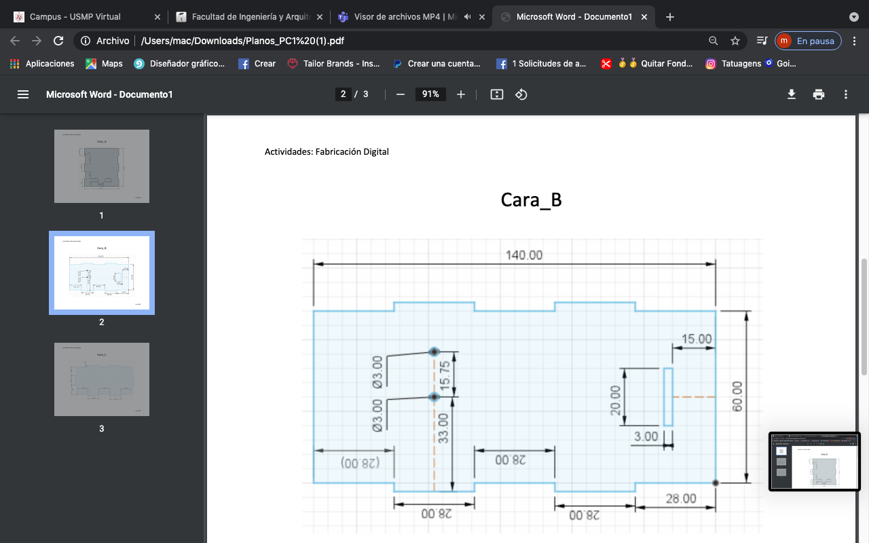Viewport: 869px width, 543px height.
Task: Edit the current page number field
Action: point(344,94)
